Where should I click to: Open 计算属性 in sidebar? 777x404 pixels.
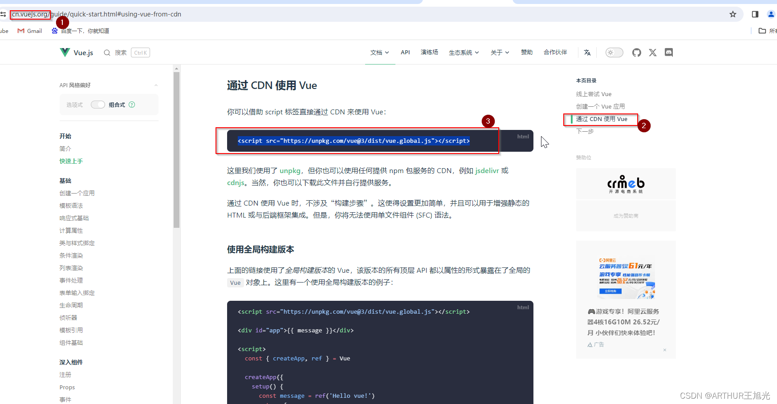point(71,230)
